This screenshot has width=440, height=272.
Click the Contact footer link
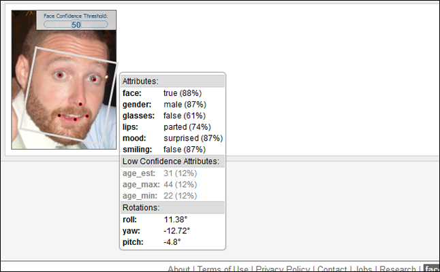click(x=332, y=269)
